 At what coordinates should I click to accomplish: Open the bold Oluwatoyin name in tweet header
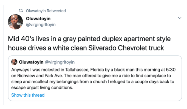click(x=38, y=18)
